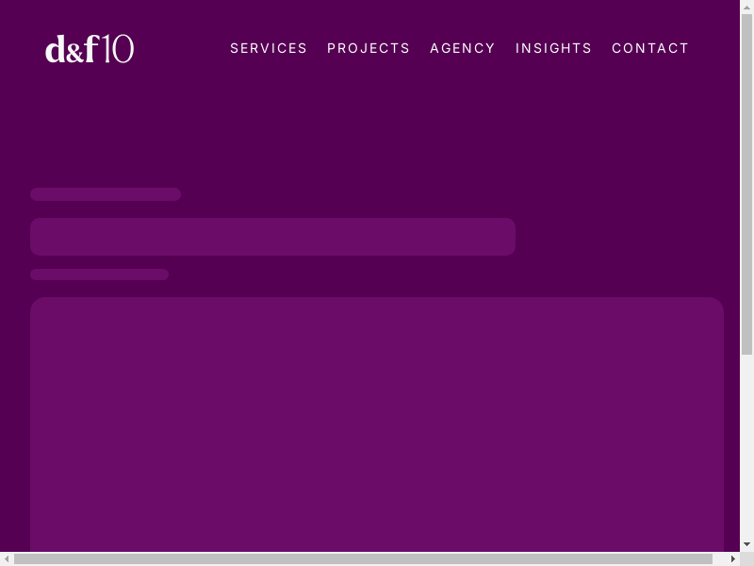Image resolution: width=754 pixels, height=566 pixels.
Task: Click the vertical scrollbar down arrow
Action: (746, 544)
